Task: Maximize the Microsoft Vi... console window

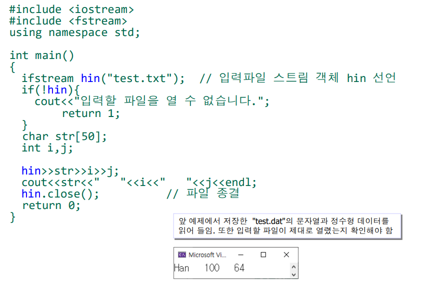Action: (x=263, y=254)
